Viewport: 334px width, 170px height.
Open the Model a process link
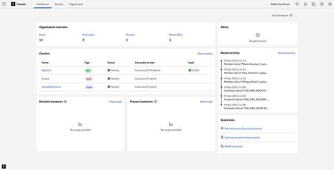pyautogui.click(x=234, y=146)
